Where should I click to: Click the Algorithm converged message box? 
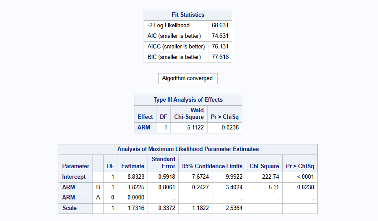click(188, 78)
